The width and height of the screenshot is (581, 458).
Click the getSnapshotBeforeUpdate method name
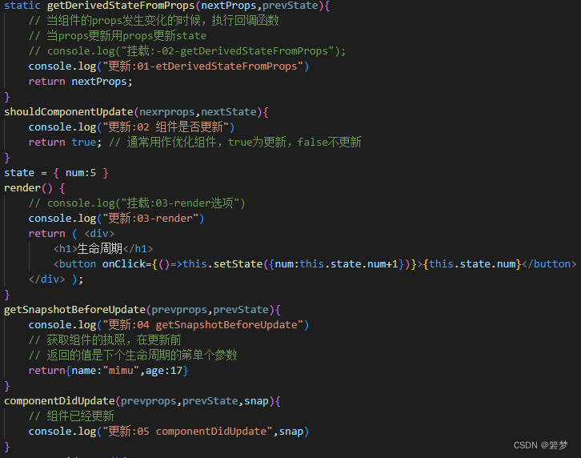(75, 310)
